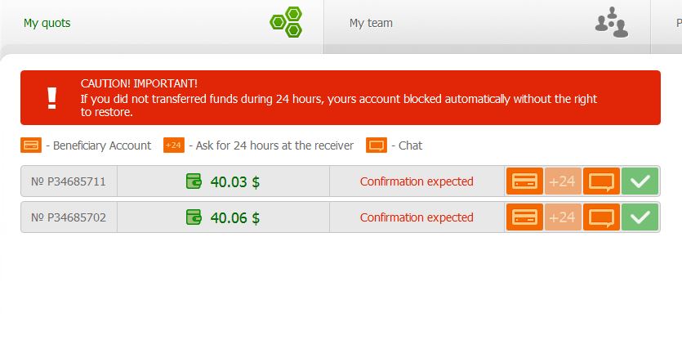Select order number № P34685711
682x358 pixels.
click(69, 181)
